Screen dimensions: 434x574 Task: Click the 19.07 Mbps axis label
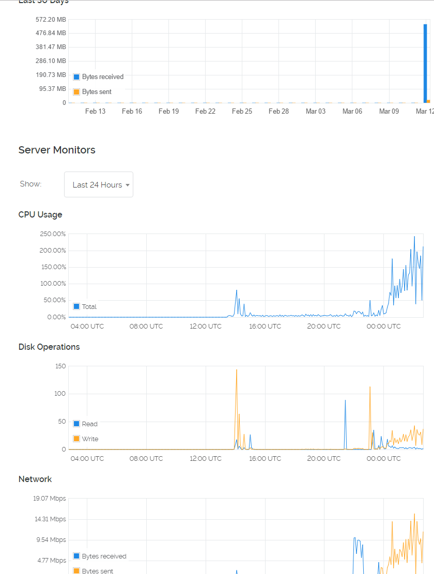tap(50, 498)
